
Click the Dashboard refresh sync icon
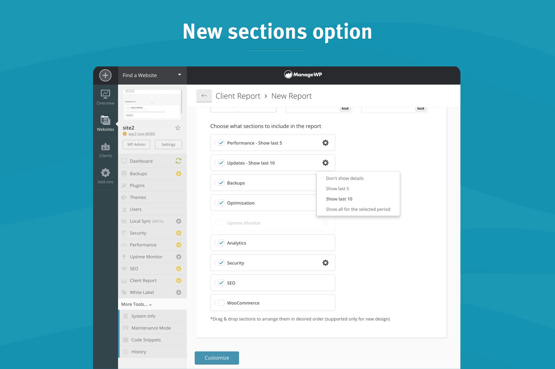tap(179, 161)
